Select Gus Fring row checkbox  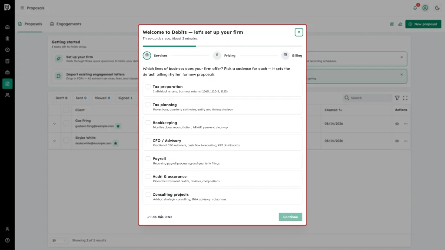click(x=66, y=123)
